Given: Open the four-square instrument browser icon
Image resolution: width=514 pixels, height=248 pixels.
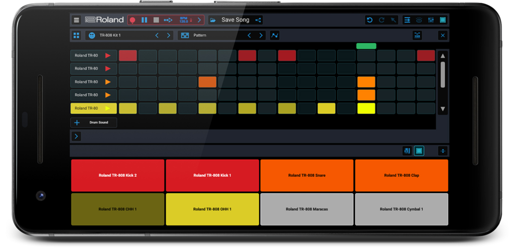Looking at the screenshot, I should [76, 36].
